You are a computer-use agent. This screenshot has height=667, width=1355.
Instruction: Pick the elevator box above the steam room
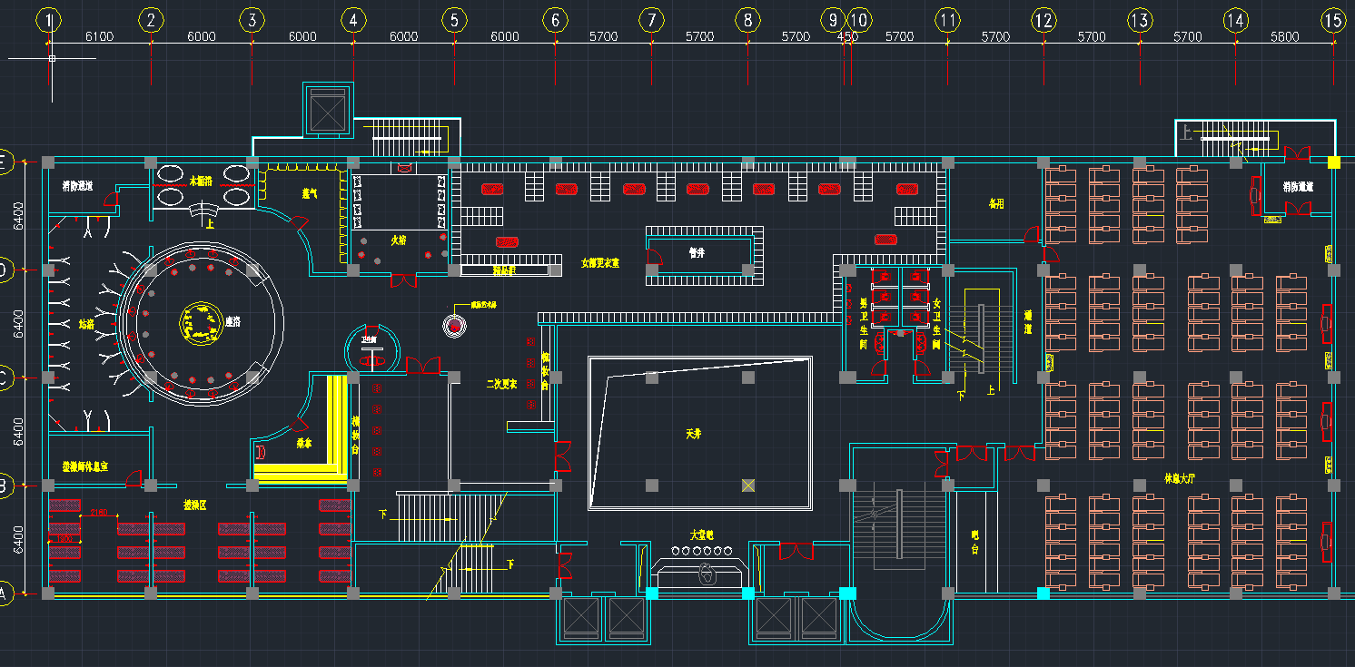point(326,111)
